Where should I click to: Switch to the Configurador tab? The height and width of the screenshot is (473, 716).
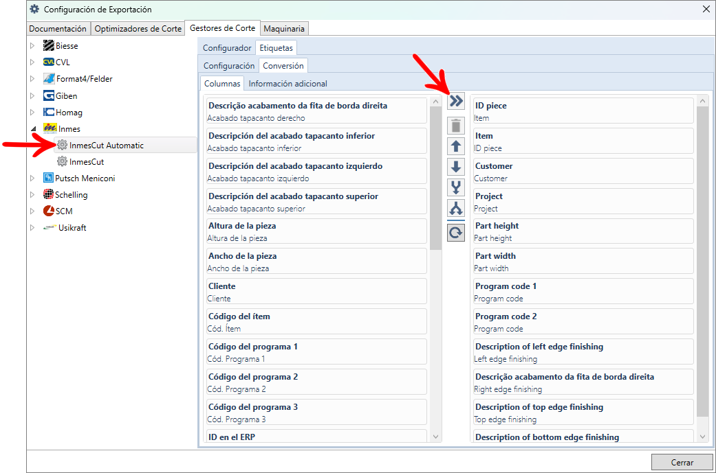click(x=227, y=48)
